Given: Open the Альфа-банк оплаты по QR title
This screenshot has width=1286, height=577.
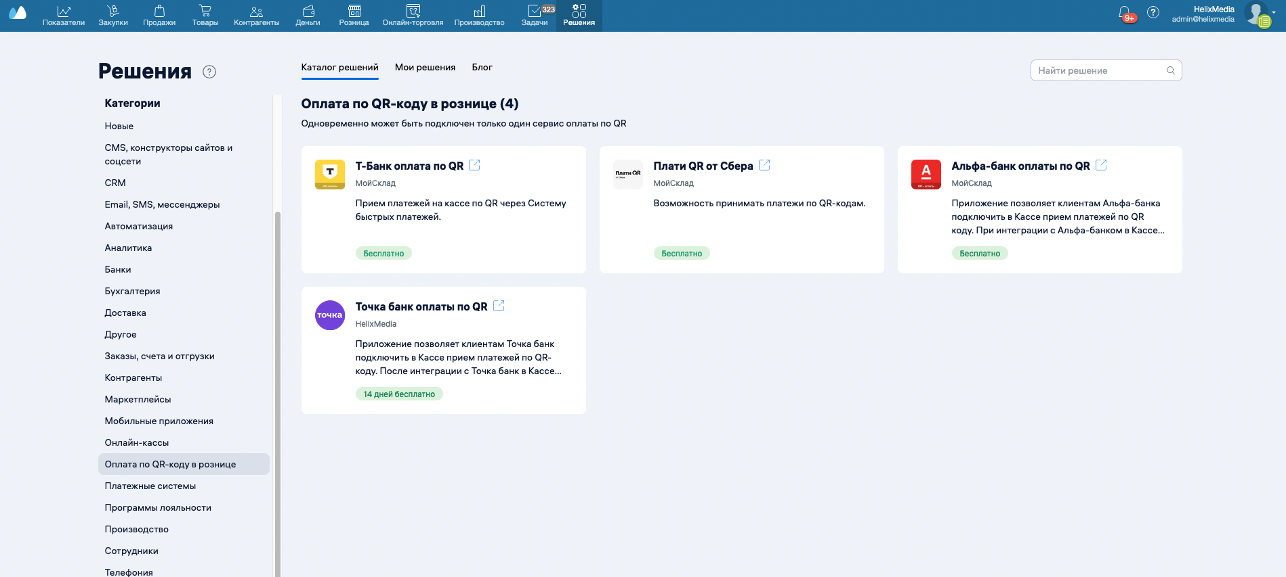Looking at the screenshot, I should point(1021,166).
